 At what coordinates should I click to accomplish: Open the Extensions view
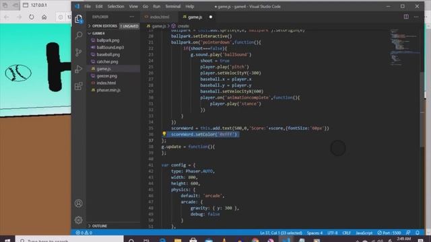[x=79, y=86]
